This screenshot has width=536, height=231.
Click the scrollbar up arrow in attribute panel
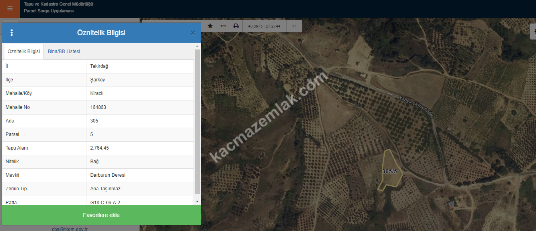click(197, 46)
